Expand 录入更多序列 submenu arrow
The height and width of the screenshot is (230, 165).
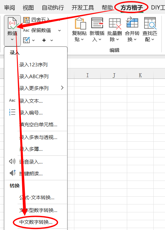click(62, 88)
